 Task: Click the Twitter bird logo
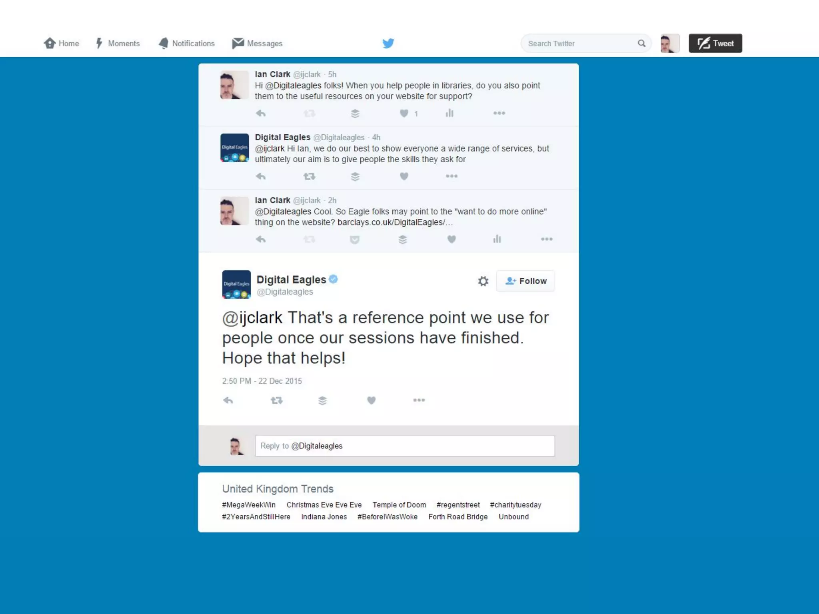388,43
